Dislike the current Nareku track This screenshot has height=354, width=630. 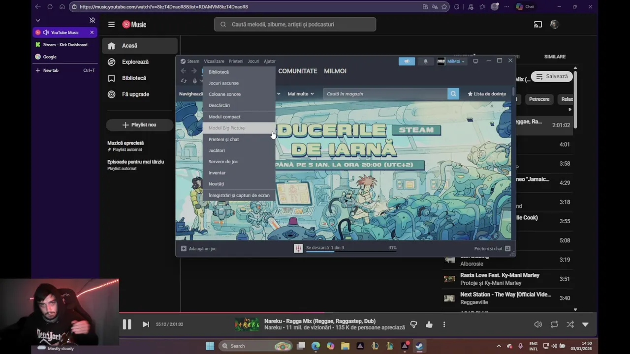click(x=413, y=324)
